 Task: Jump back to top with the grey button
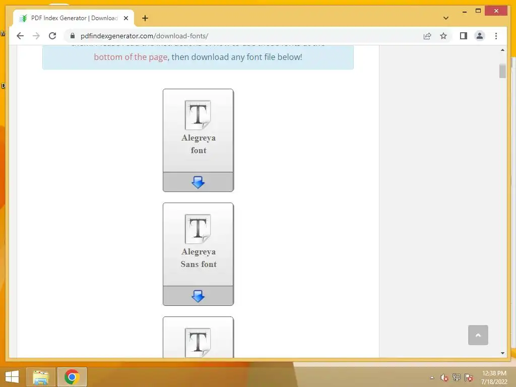[x=478, y=335]
